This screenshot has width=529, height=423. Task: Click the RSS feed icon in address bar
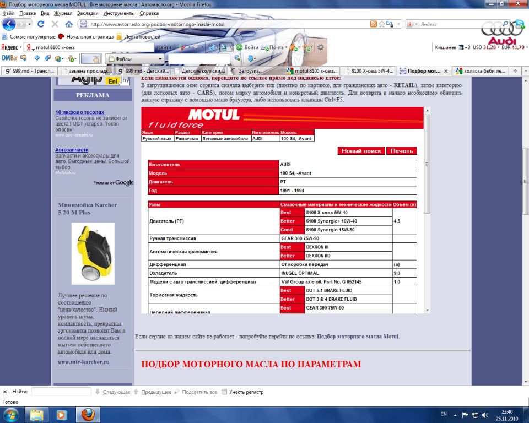pos(374,24)
